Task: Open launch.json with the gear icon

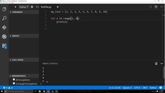Action: click(32, 7)
